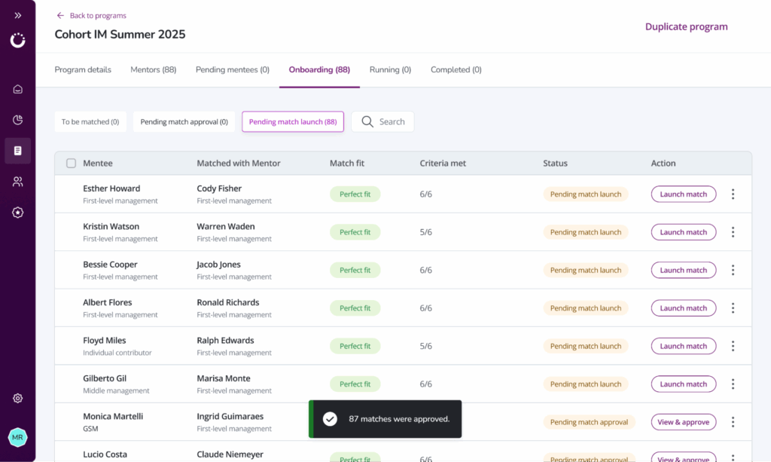Viewport: 771px width, 462px height.
Task: Click the MR user avatar
Action: [18, 437]
